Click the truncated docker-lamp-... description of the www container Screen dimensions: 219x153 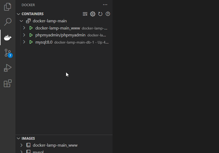95,28
